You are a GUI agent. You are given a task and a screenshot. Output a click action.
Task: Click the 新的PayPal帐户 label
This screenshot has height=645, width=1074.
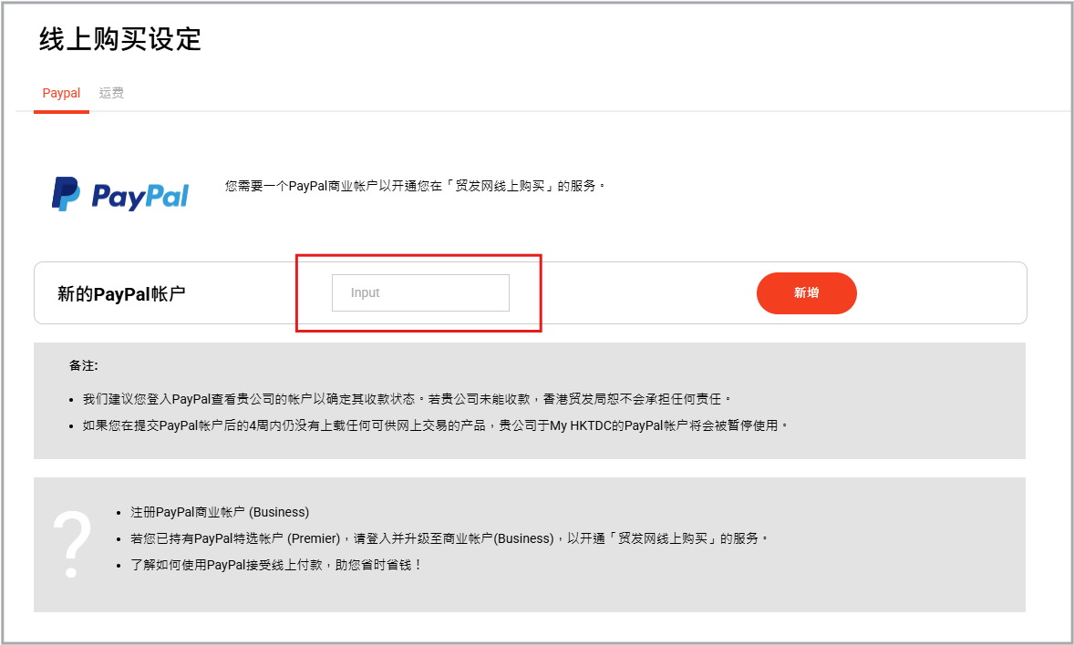[x=121, y=294]
